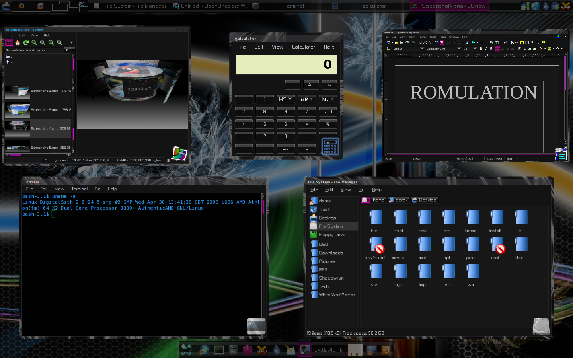Click the Highlighting color icon in Writer
Viewport: 573px width, 358px height.
(549, 49)
